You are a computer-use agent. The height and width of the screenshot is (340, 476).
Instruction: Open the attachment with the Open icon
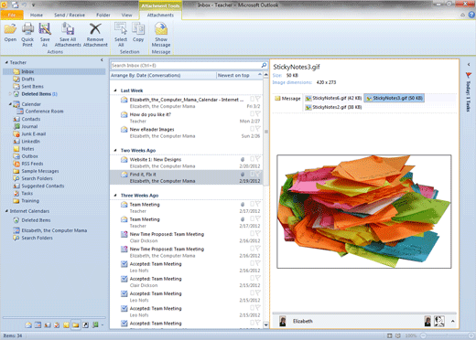tap(10, 32)
